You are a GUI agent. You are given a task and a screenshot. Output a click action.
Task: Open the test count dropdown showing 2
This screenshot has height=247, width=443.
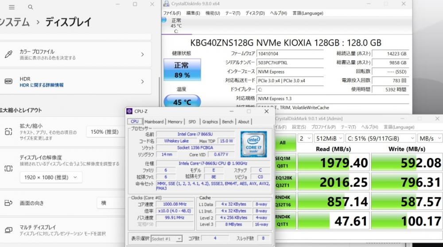point(305,138)
